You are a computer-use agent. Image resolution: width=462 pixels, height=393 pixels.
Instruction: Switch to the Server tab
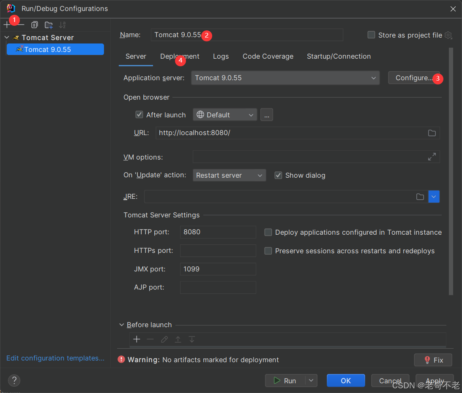click(x=136, y=57)
